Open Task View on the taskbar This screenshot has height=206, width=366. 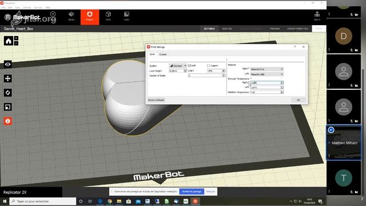[x=90, y=201]
